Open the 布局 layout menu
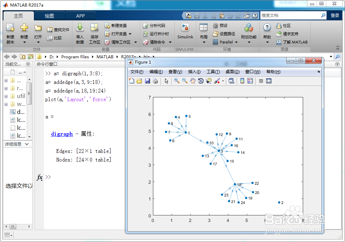345x242 pixels. pyautogui.click(x=203, y=33)
